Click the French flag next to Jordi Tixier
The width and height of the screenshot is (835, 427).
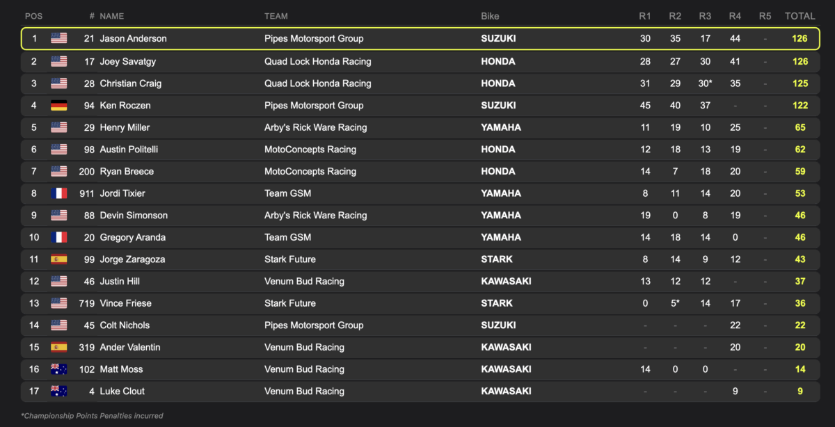[59, 193]
